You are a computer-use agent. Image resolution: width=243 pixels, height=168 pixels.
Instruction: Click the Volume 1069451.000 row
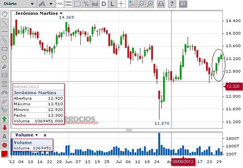tap(39, 121)
